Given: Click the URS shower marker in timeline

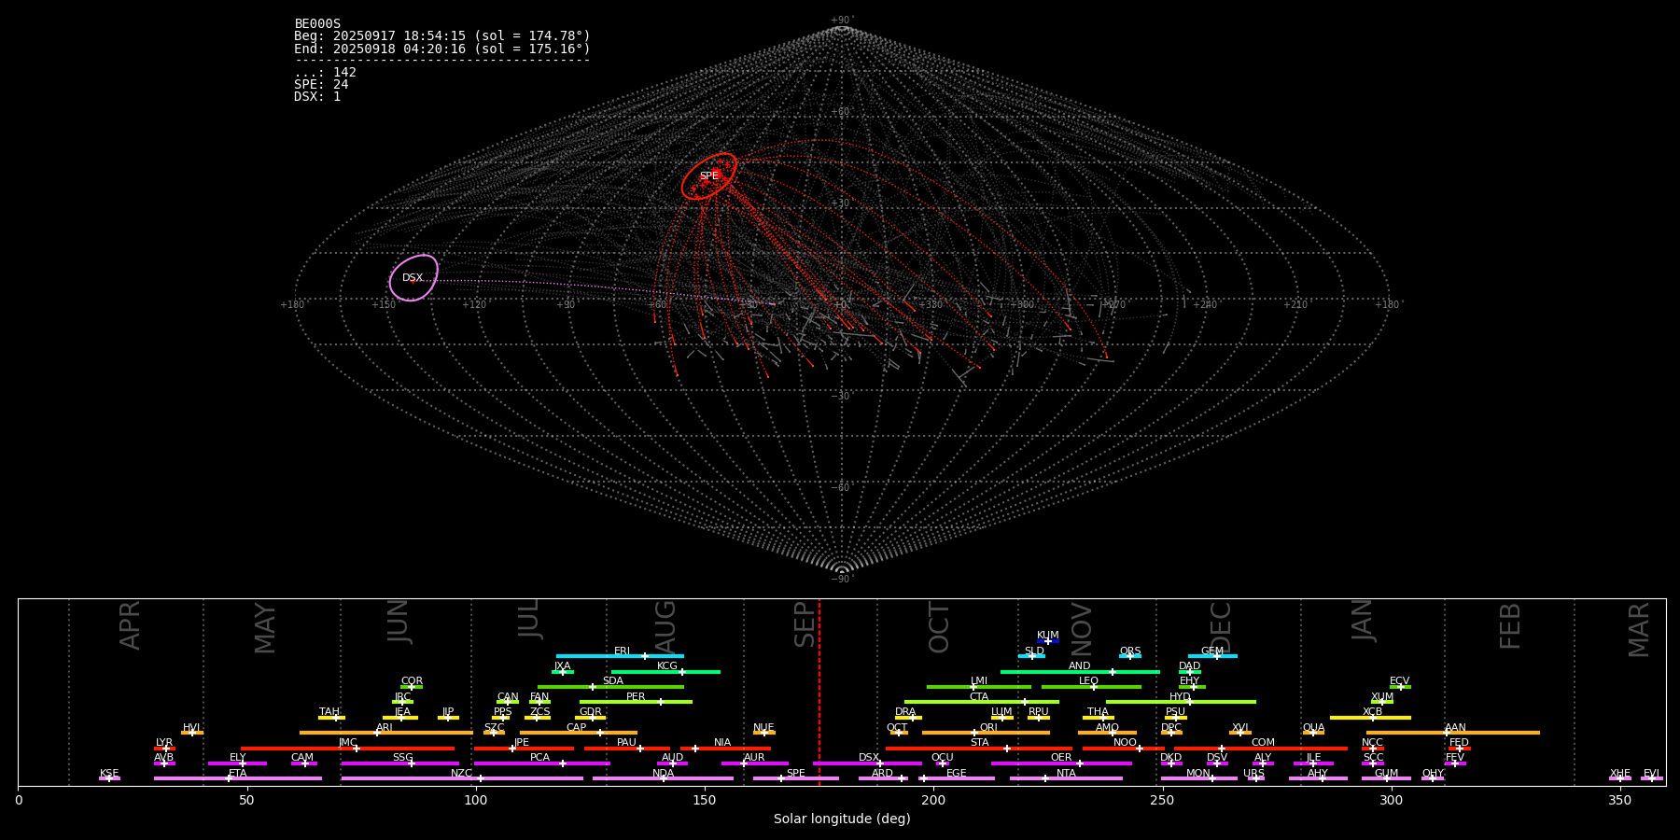Looking at the screenshot, I should [x=1255, y=778].
